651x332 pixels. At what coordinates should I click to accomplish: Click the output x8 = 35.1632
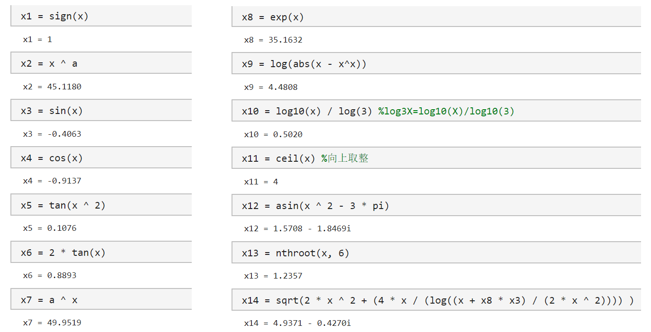273,40
